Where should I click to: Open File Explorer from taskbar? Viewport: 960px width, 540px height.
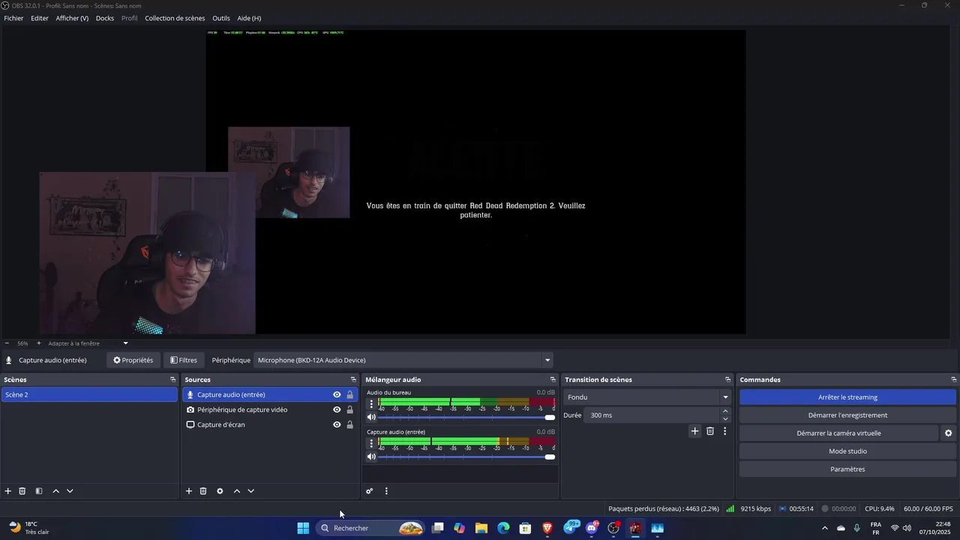point(481,528)
